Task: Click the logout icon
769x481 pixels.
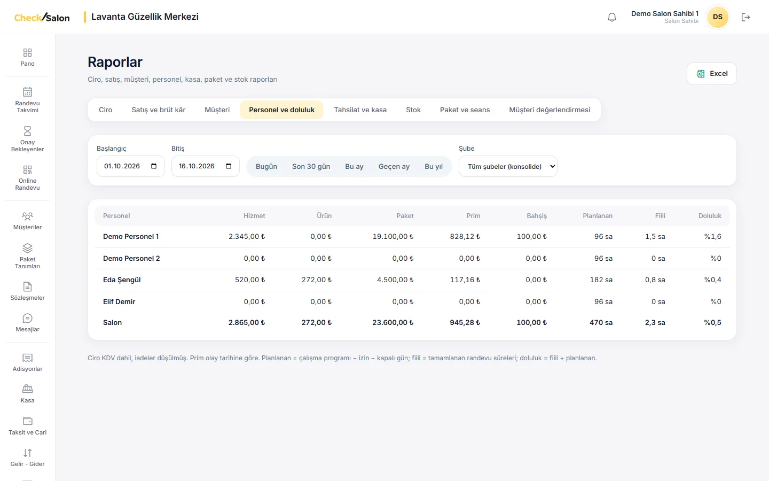Action: point(746,17)
